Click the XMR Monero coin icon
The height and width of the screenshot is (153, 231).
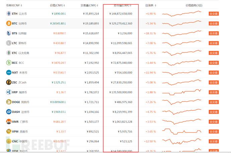point(9,121)
